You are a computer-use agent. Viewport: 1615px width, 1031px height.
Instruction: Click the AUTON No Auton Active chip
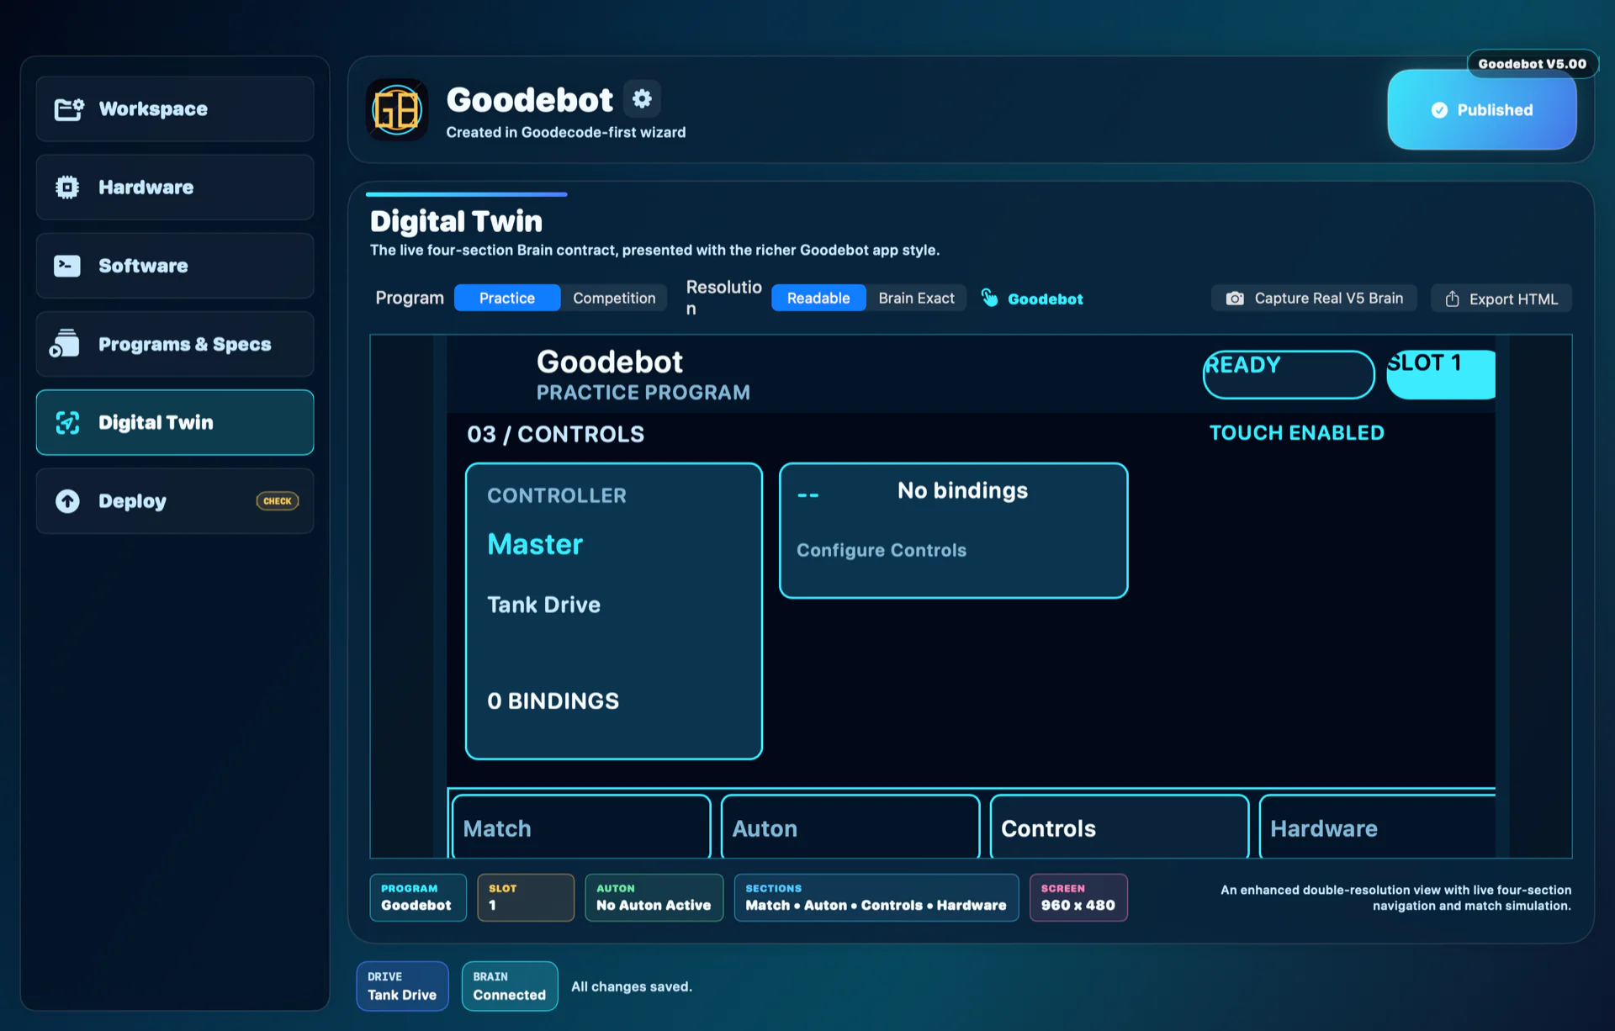[654, 897]
